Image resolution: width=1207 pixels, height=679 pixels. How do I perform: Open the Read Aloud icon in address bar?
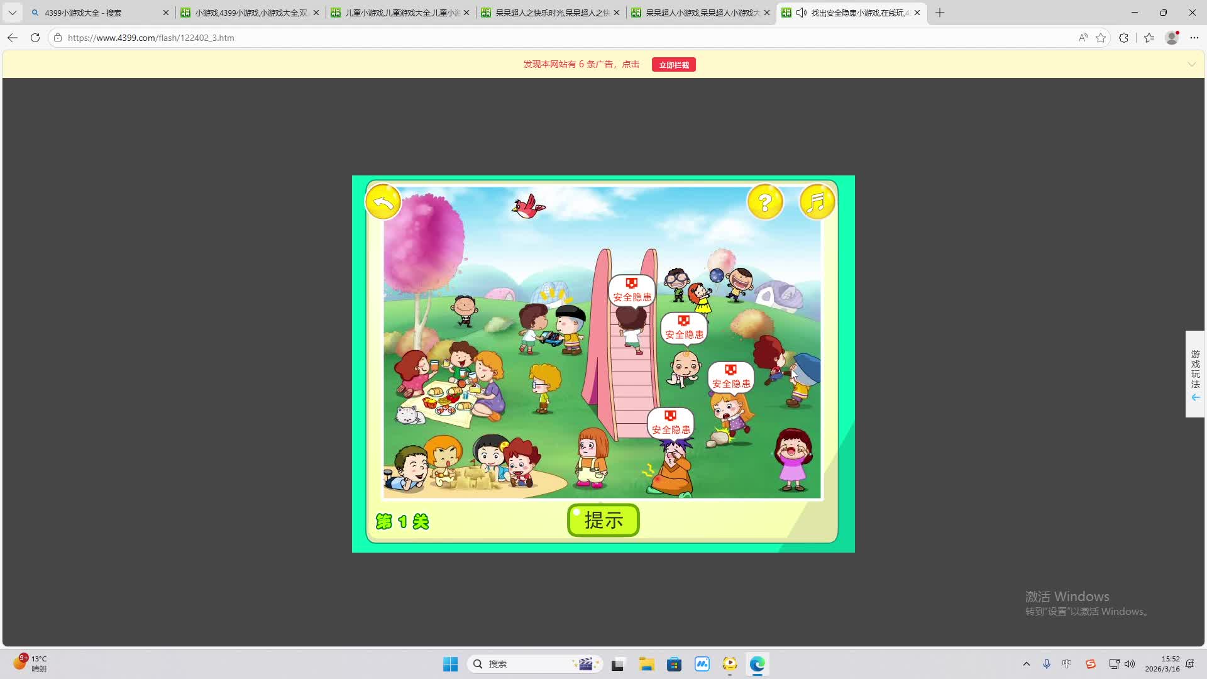[x=1083, y=38]
